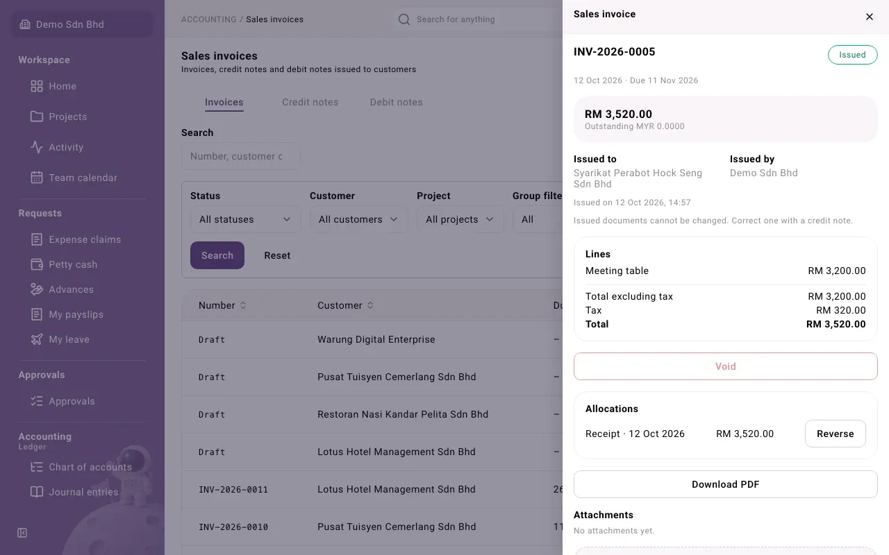Reverse the receipt allocation
Viewport: 889px width, 555px height.
pyautogui.click(x=836, y=434)
